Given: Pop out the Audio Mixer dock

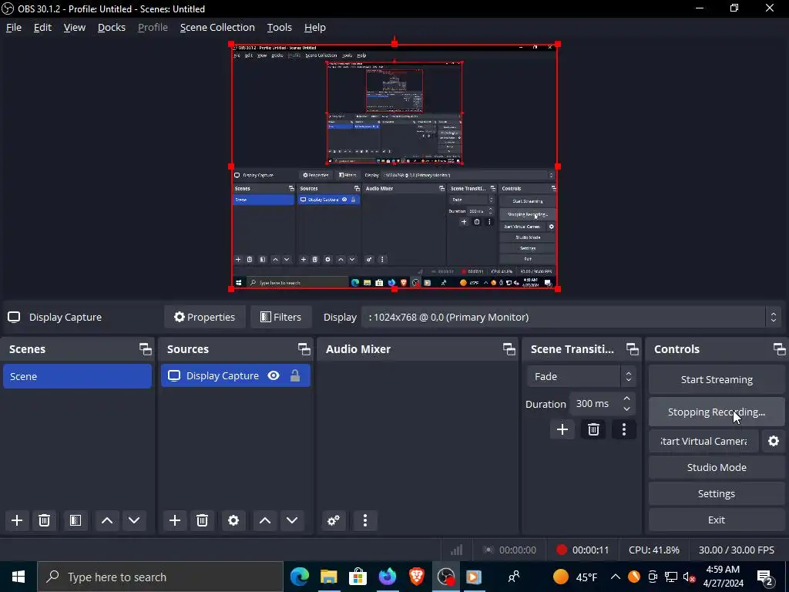Looking at the screenshot, I should tap(509, 349).
